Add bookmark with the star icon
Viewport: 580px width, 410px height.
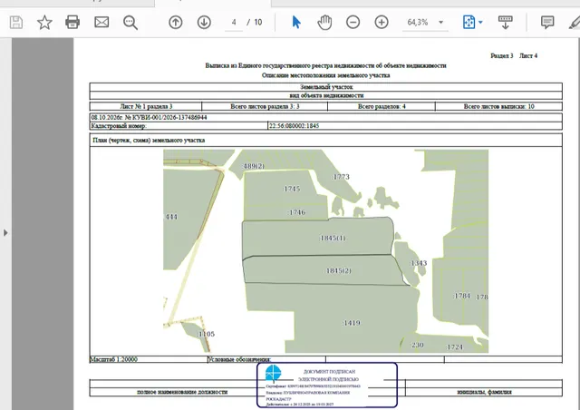tap(44, 22)
